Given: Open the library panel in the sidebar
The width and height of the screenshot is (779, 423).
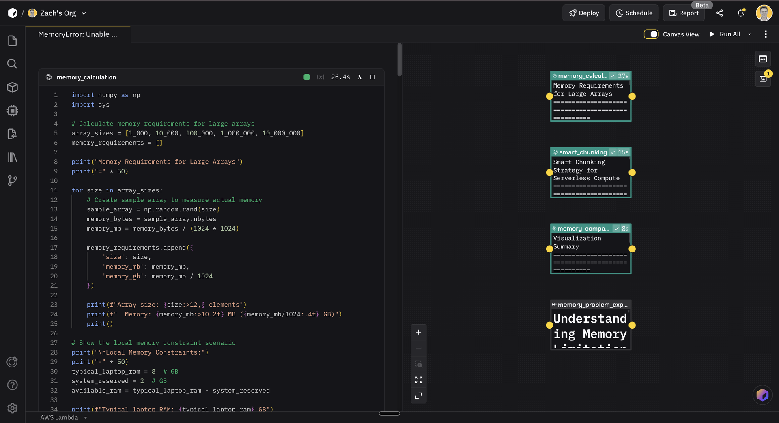Looking at the screenshot, I should pos(12,157).
